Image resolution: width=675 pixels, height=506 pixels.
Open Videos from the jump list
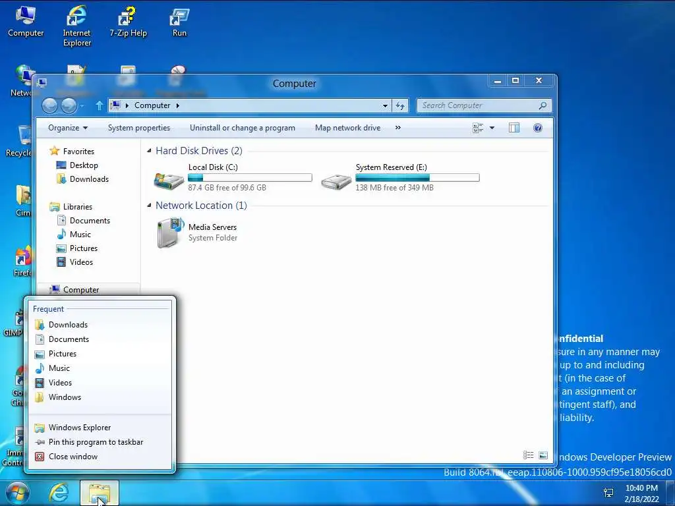[100, 383]
